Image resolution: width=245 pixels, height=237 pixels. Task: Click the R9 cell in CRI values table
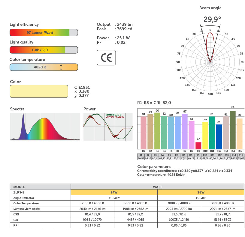[x=198, y=155]
